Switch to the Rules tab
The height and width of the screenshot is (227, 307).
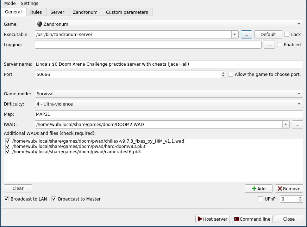[36, 12]
